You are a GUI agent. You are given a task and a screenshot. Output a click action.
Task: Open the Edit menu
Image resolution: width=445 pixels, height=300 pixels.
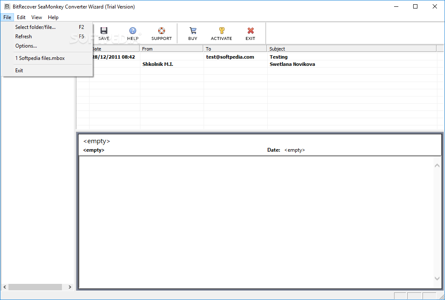tap(21, 17)
